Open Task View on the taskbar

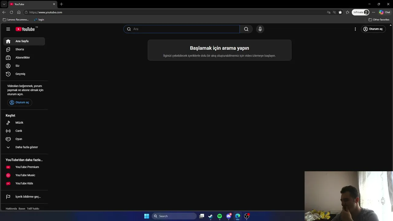point(202,216)
